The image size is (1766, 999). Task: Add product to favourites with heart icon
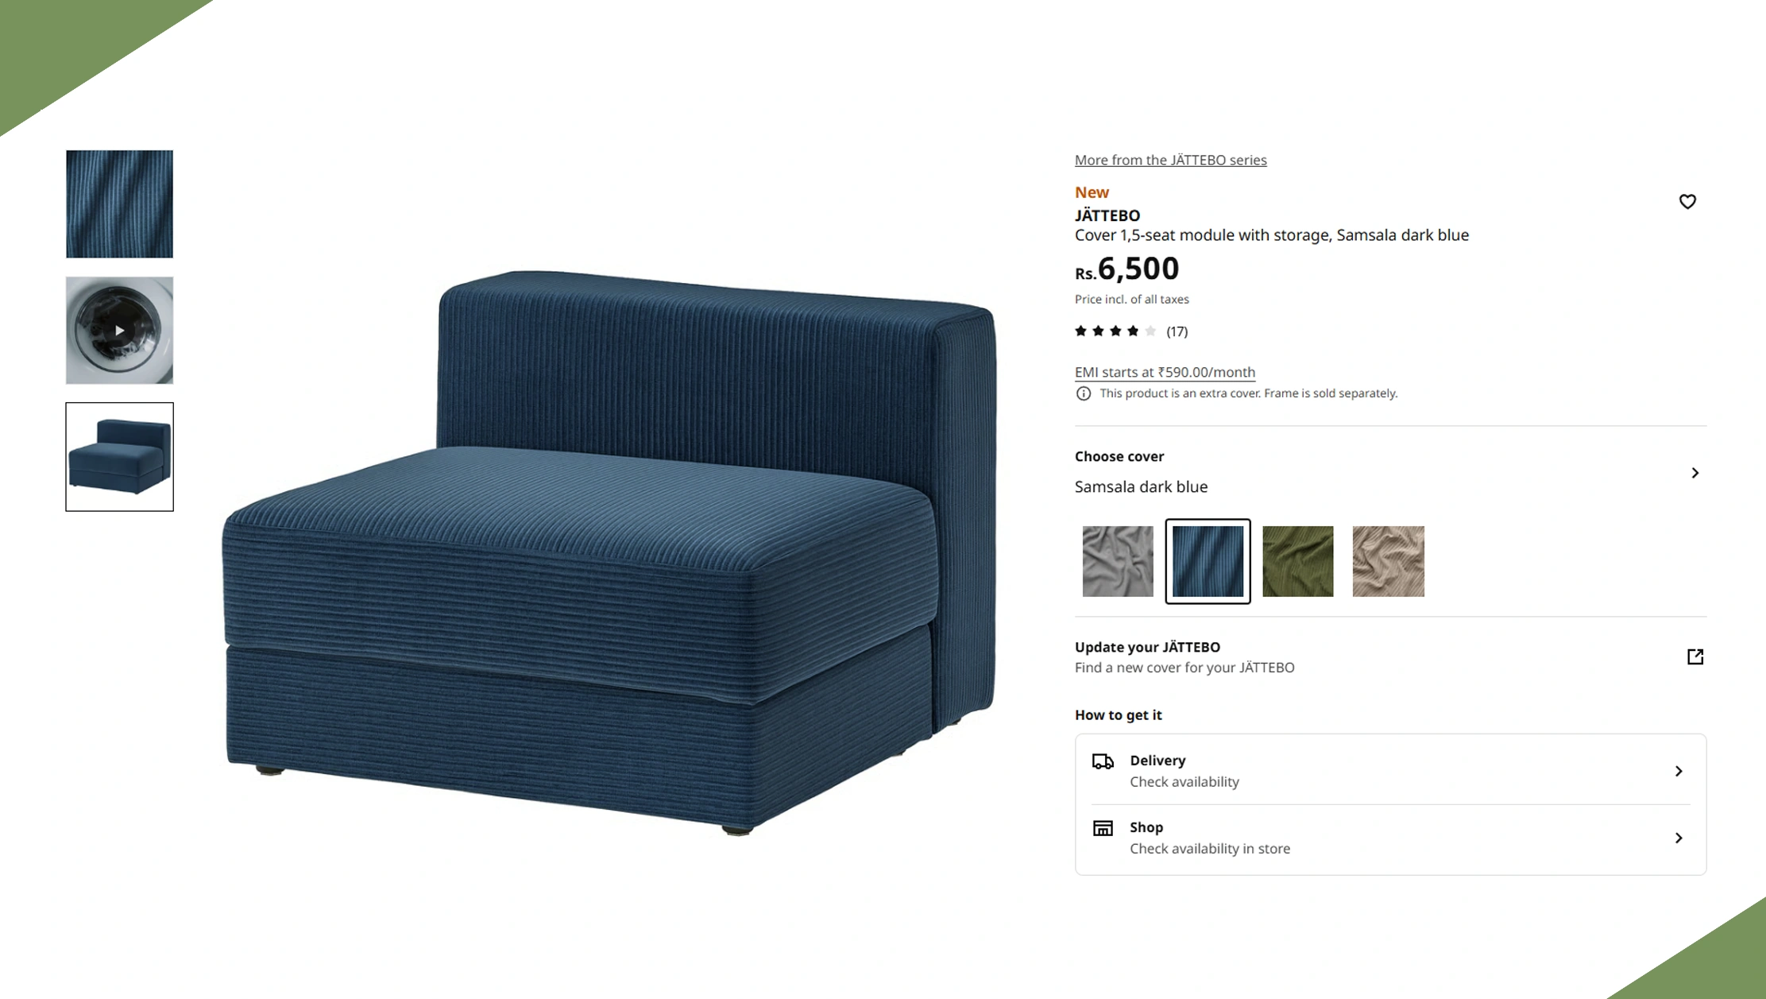[x=1687, y=202]
